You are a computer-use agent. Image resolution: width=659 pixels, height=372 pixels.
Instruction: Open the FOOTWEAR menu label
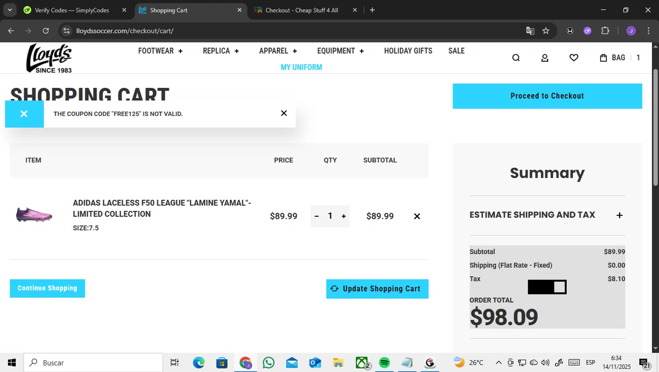point(156,51)
